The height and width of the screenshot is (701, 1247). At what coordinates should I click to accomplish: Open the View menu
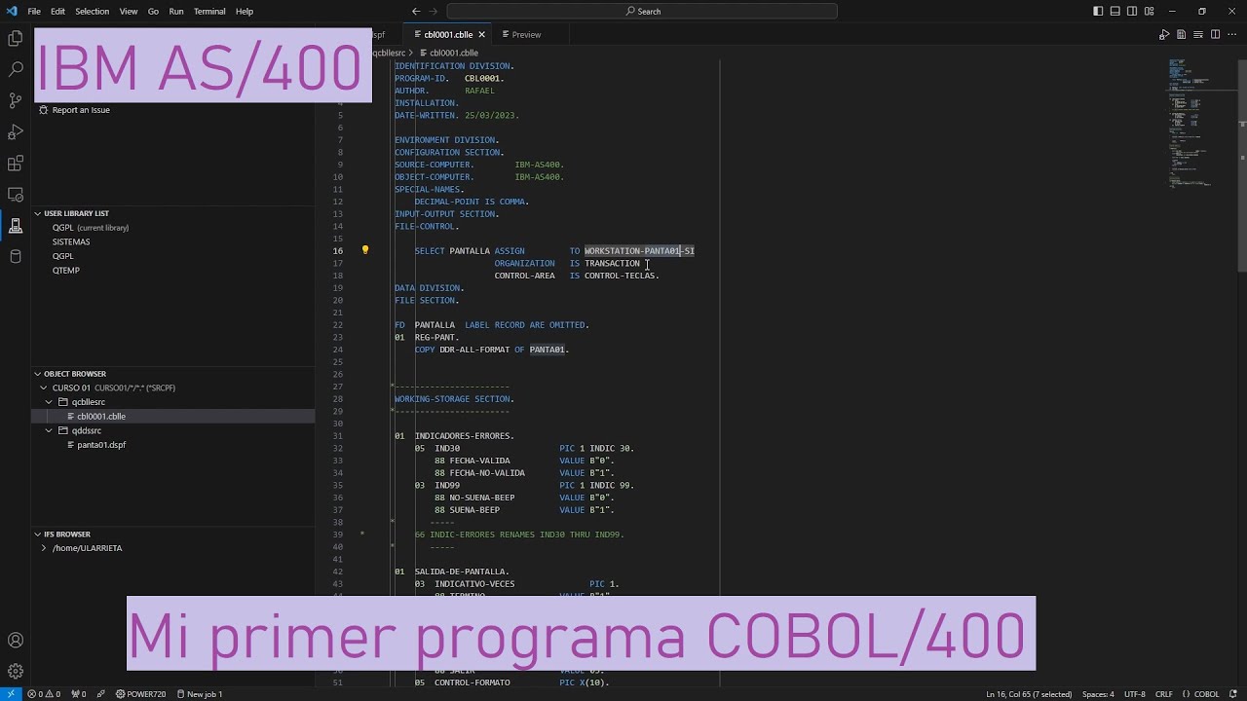click(129, 12)
